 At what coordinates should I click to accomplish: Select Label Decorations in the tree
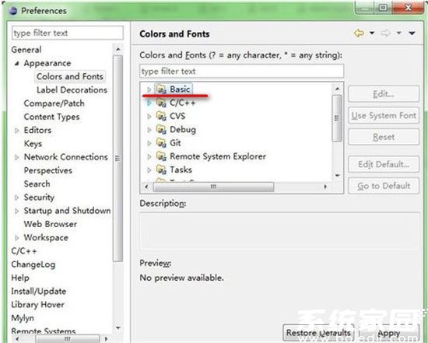tap(72, 89)
